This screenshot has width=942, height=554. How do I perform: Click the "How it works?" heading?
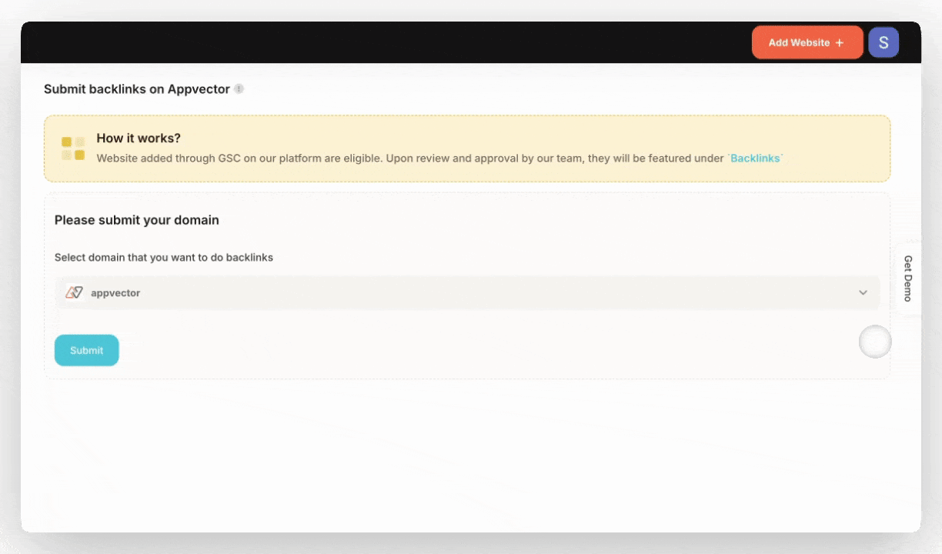139,138
